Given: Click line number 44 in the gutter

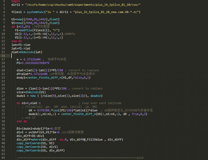Looking at the screenshot, I should (x=3, y=158).
